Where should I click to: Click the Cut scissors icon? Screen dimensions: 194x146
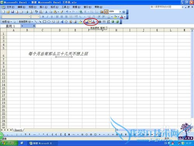(x=46, y=12)
